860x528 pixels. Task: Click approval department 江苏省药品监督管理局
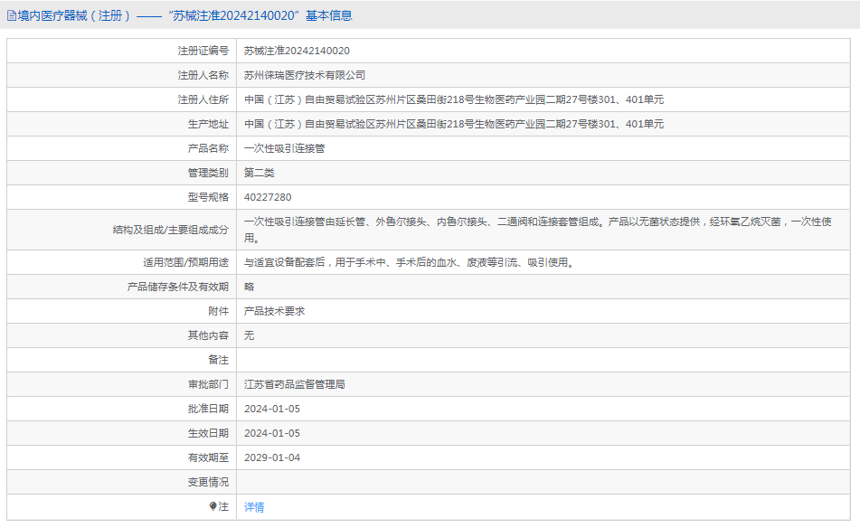(x=295, y=384)
